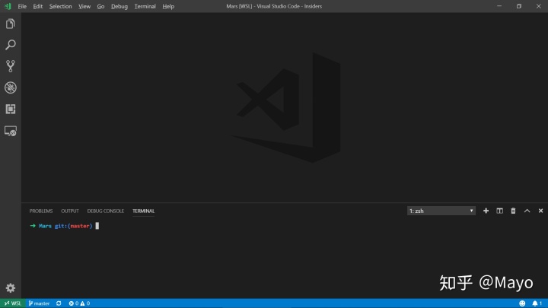Restore down the VS Code window
This screenshot has width=548, height=308.
[518, 6]
